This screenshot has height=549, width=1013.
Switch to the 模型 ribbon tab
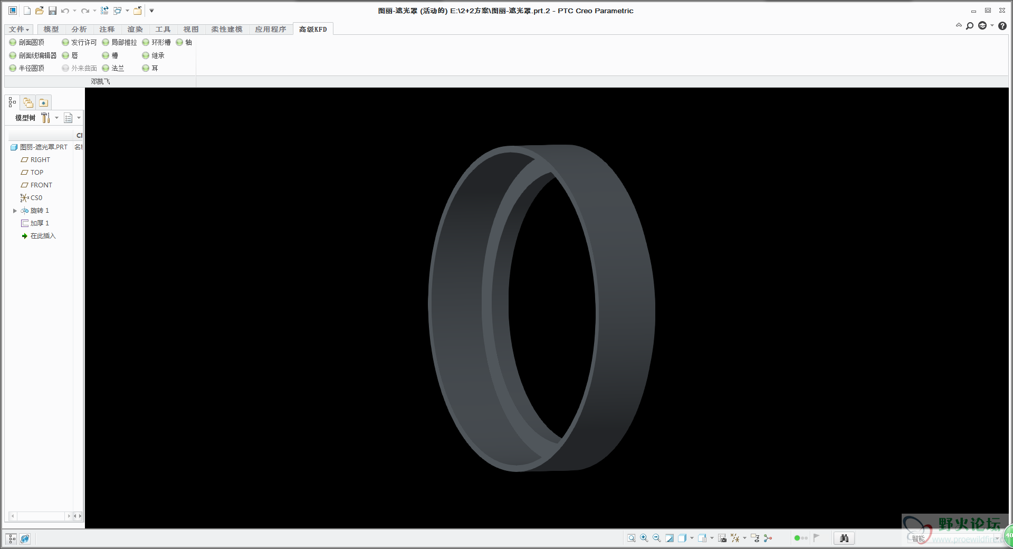(51, 29)
